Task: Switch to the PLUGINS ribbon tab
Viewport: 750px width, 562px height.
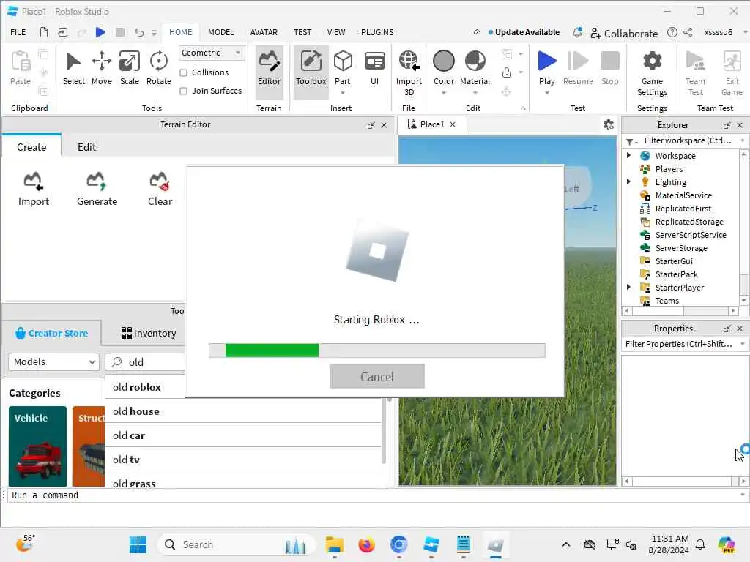Action: coord(377,32)
